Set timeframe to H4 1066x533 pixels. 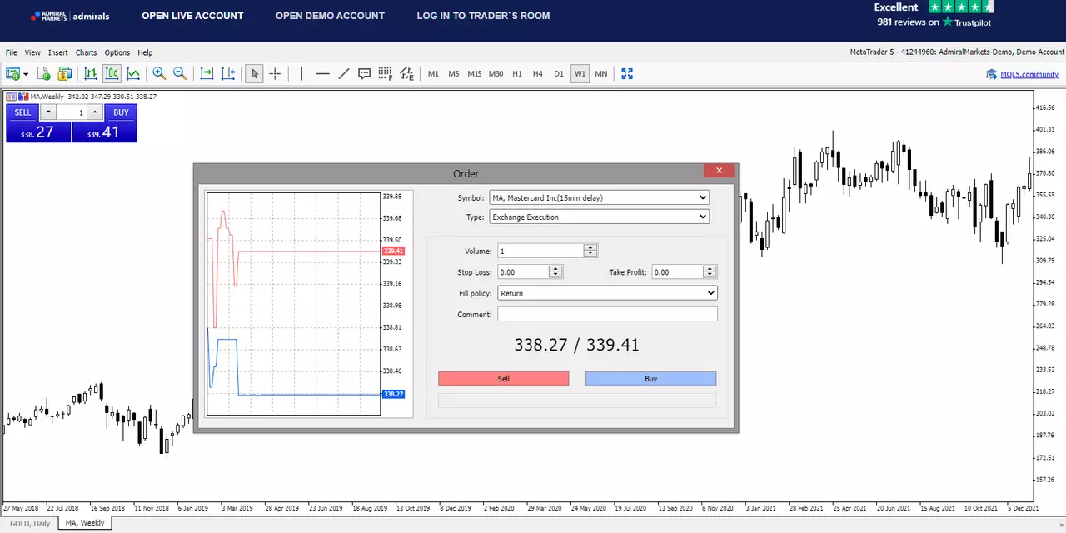pos(538,74)
